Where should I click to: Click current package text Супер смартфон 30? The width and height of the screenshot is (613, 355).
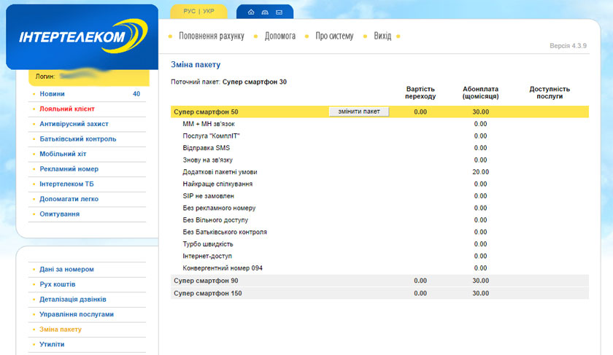255,82
